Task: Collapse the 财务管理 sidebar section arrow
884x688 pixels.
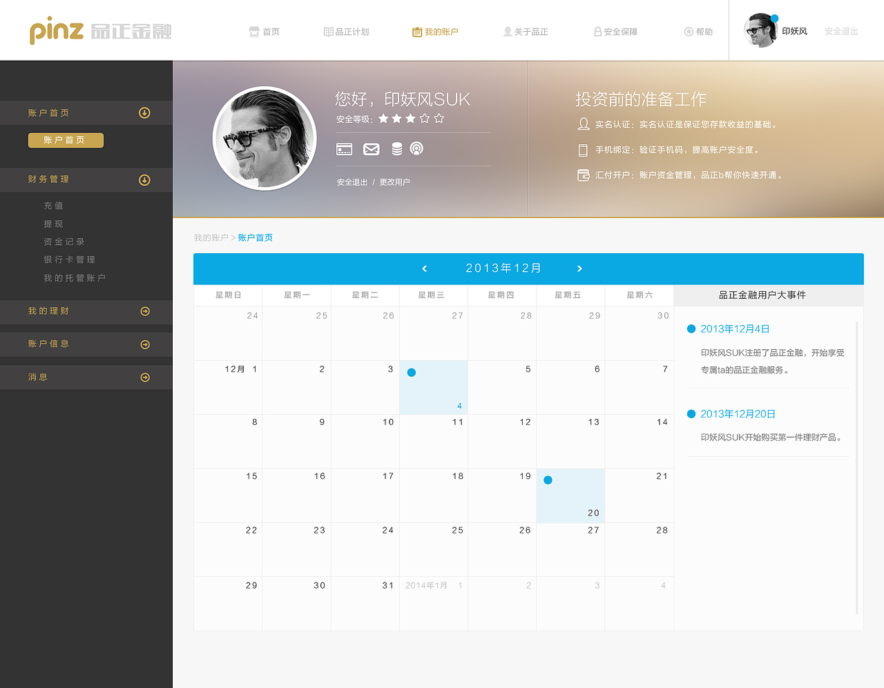Action: 144,180
